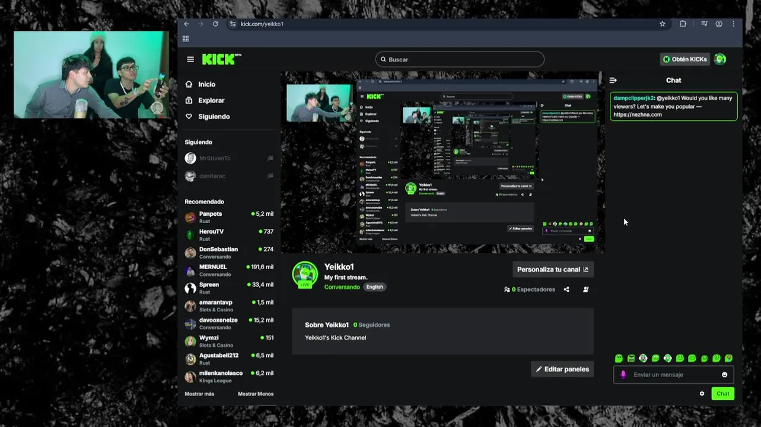The width and height of the screenshot is (761, 427).
Task: Click the purple microphone icon in message box
Action: (x=623, y=374)
